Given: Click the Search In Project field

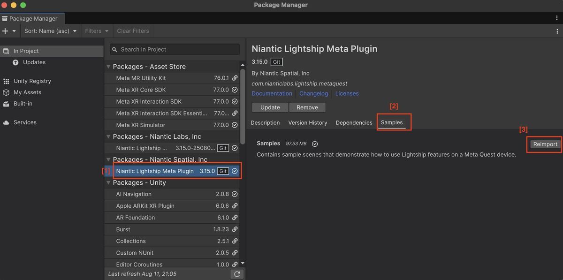Looking at the screenshot, I should pos(175,49).
